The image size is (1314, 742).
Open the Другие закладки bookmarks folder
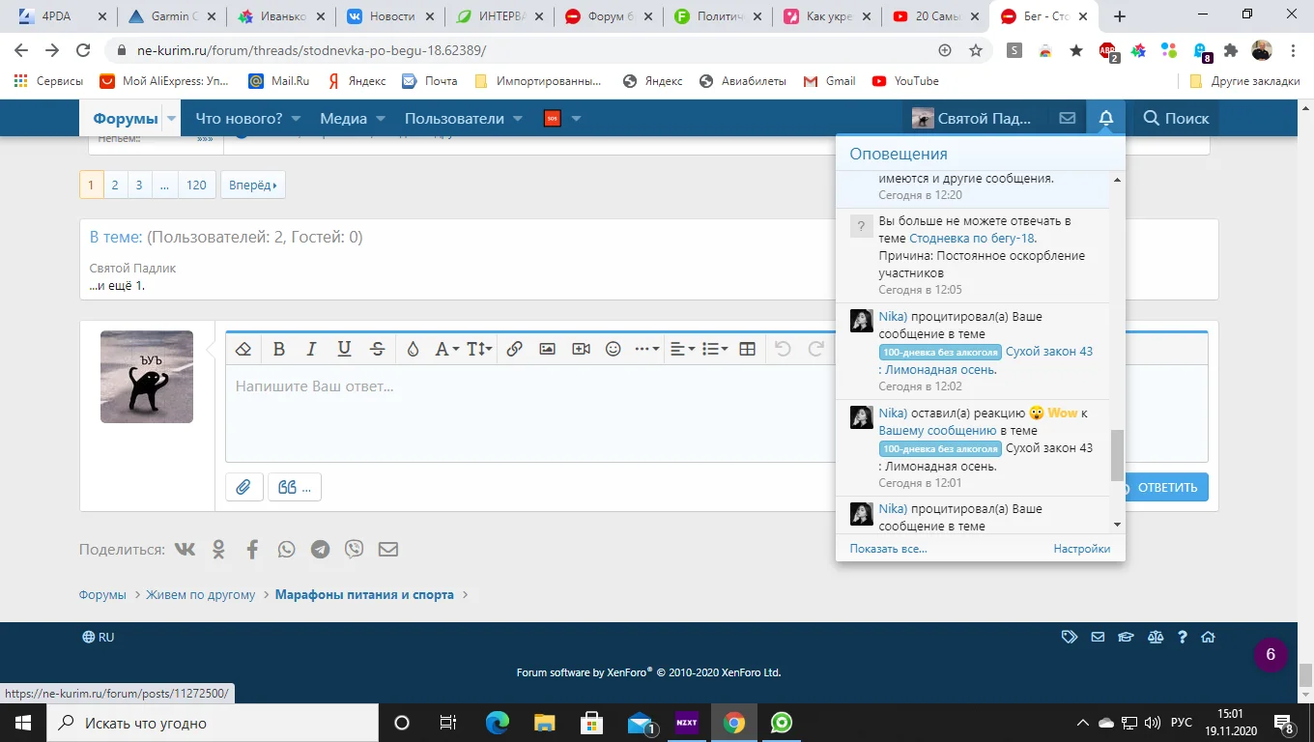[x=1244, y=81]
